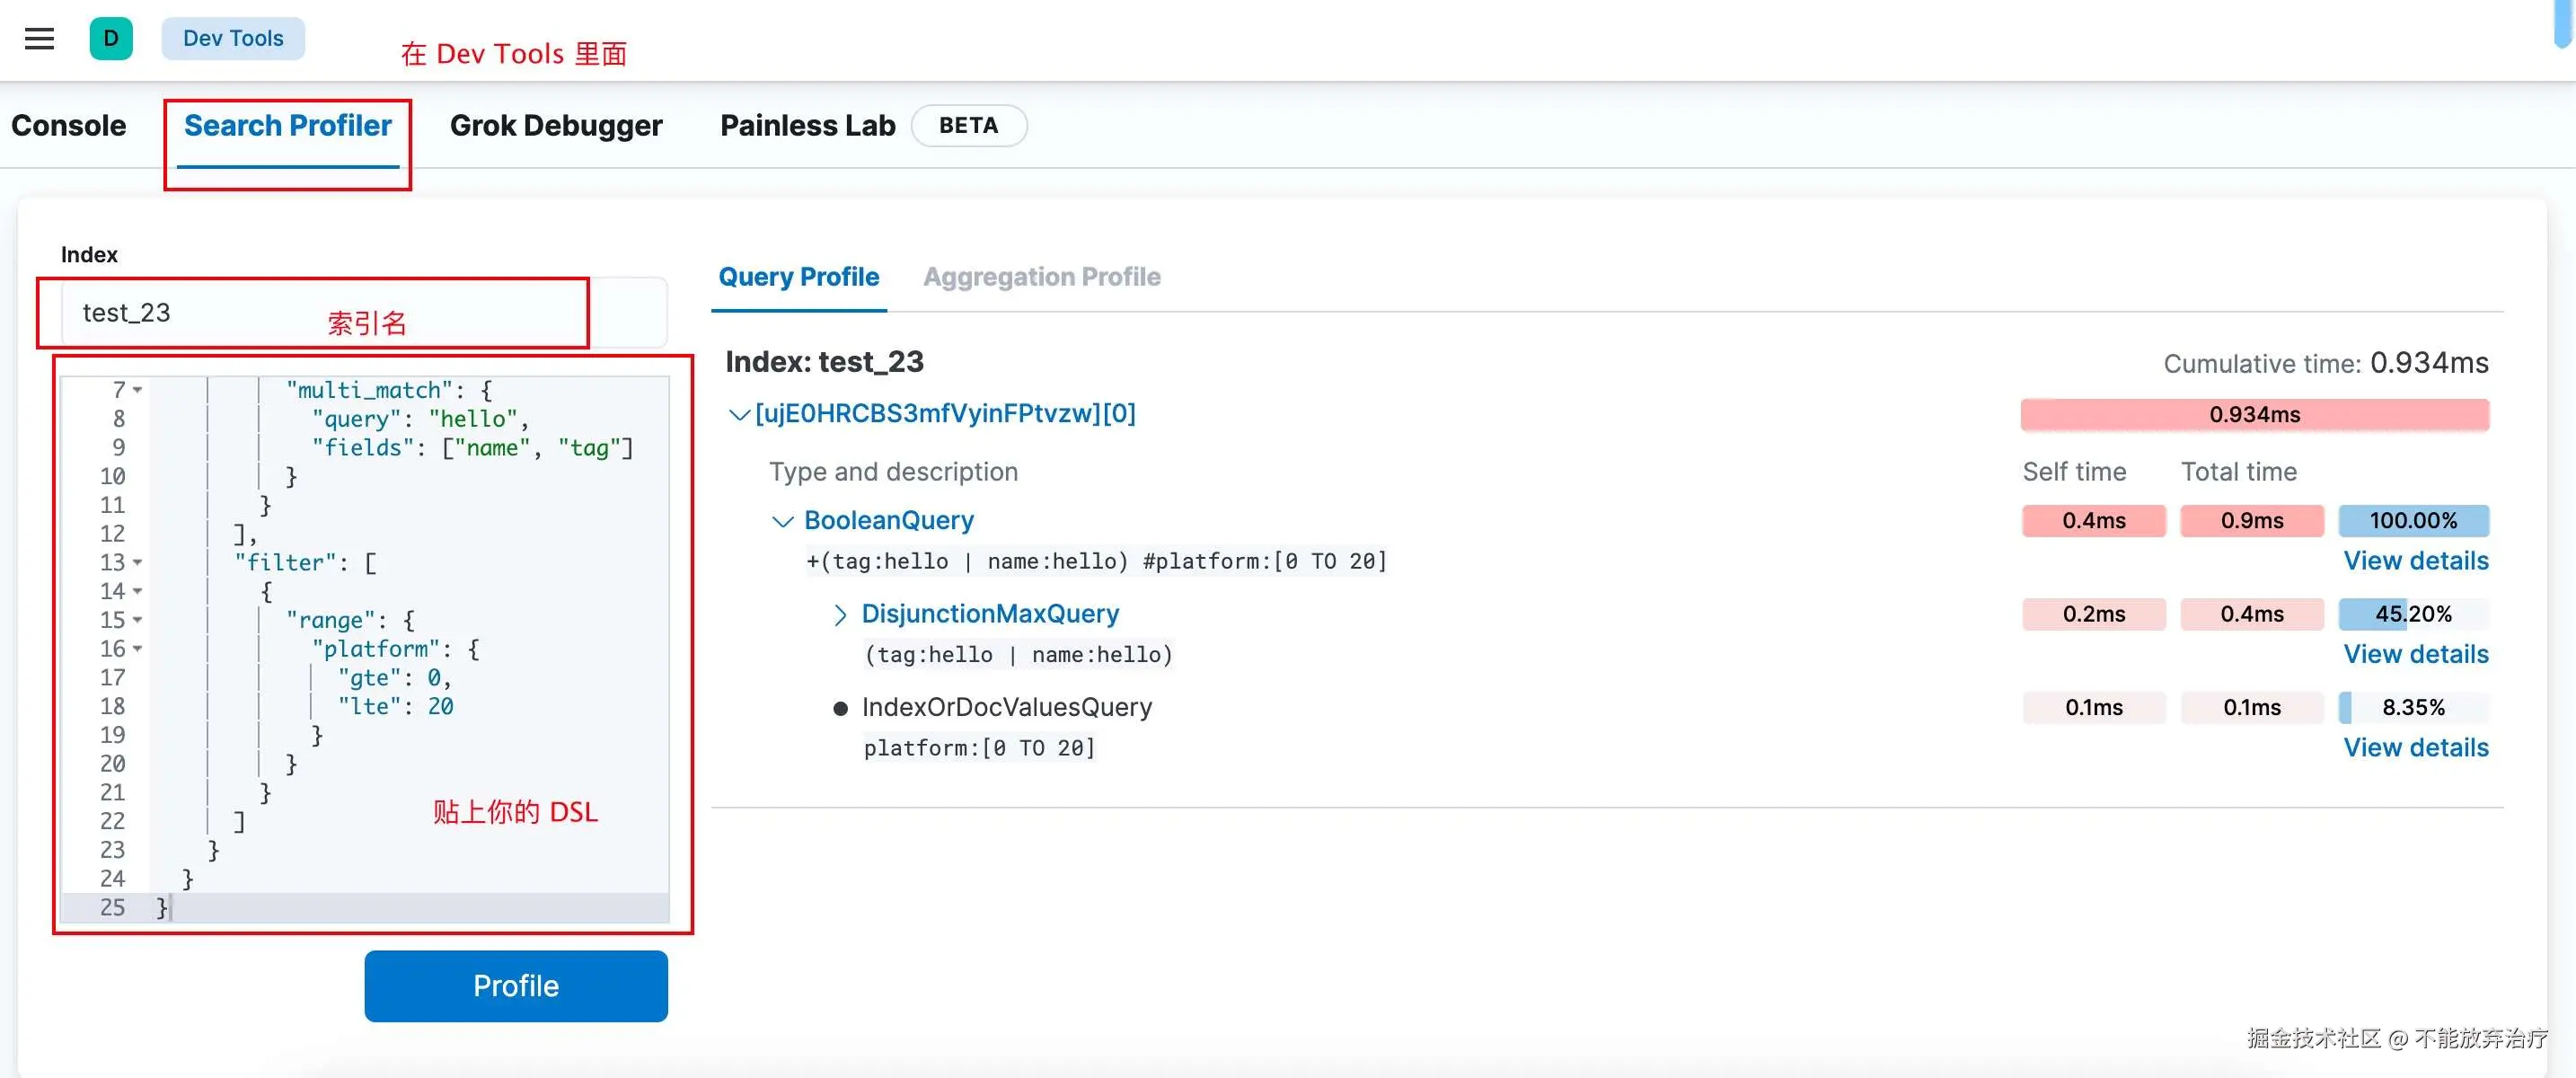Collapse the BooleanQuery tree node
Screen dimensions: 2576x1078
tap(783, 521)
